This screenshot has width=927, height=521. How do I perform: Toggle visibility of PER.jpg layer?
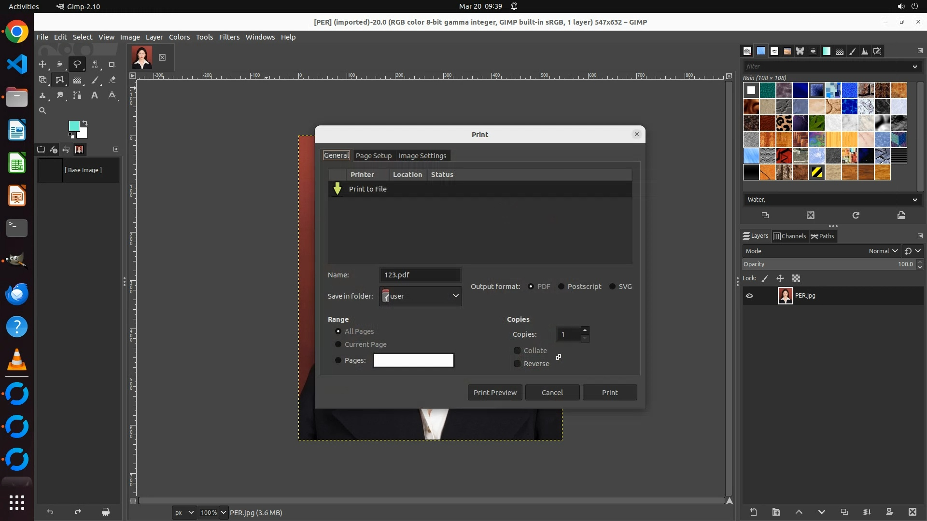(x=749, y=296)
